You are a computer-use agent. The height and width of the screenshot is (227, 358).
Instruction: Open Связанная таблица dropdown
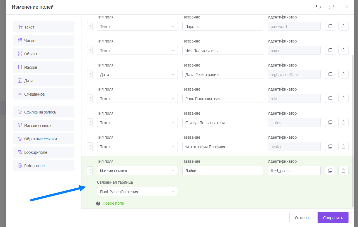coord(137,191)
